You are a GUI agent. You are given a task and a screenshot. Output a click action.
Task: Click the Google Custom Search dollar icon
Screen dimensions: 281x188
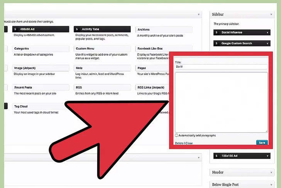tap(216, 43)
